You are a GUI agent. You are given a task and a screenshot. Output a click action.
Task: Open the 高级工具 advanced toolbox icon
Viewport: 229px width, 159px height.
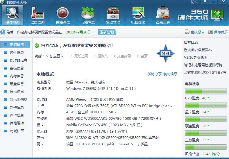tap(163, 15)
